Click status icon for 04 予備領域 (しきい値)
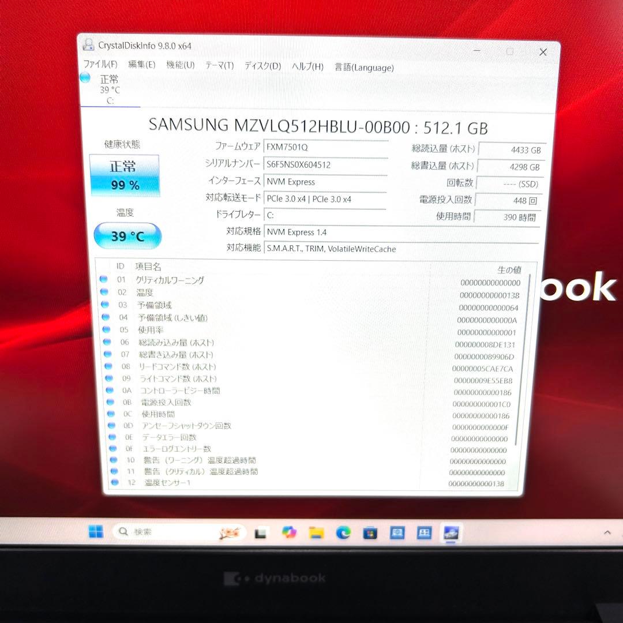 [106, 317]
